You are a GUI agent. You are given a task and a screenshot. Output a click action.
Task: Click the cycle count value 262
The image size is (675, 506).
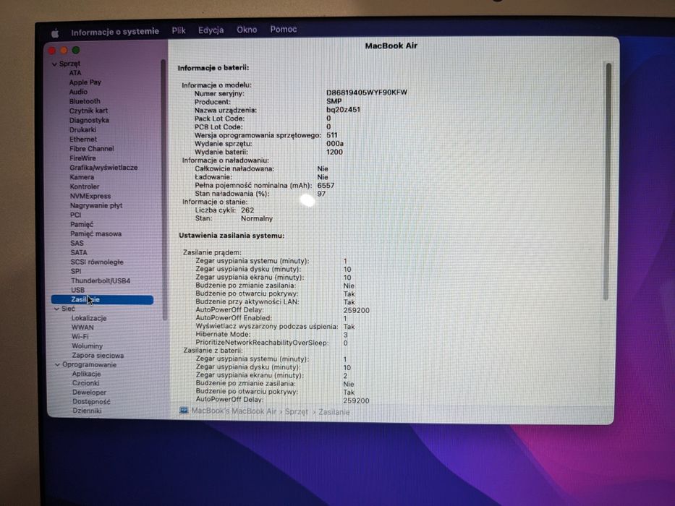point(247,210)
